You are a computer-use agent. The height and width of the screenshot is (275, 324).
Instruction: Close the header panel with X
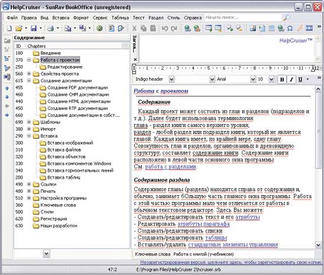click(x=135, y=59)
